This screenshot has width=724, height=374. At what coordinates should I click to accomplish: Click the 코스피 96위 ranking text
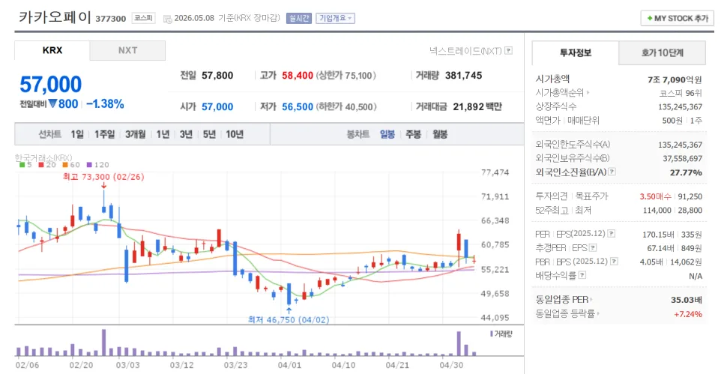click(x=681, y=93)
